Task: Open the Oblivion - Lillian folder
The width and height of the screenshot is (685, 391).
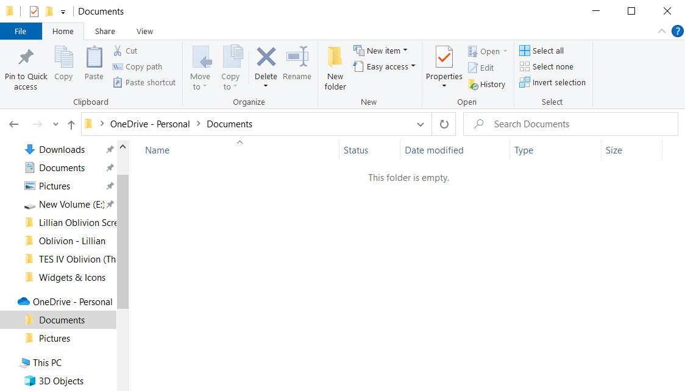Action: (66, 241)
